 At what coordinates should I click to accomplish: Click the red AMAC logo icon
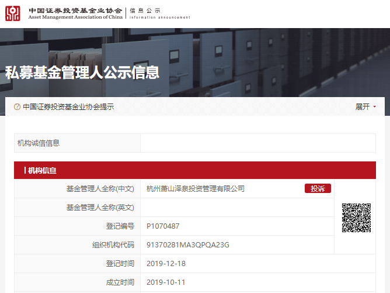coord(13,13)
